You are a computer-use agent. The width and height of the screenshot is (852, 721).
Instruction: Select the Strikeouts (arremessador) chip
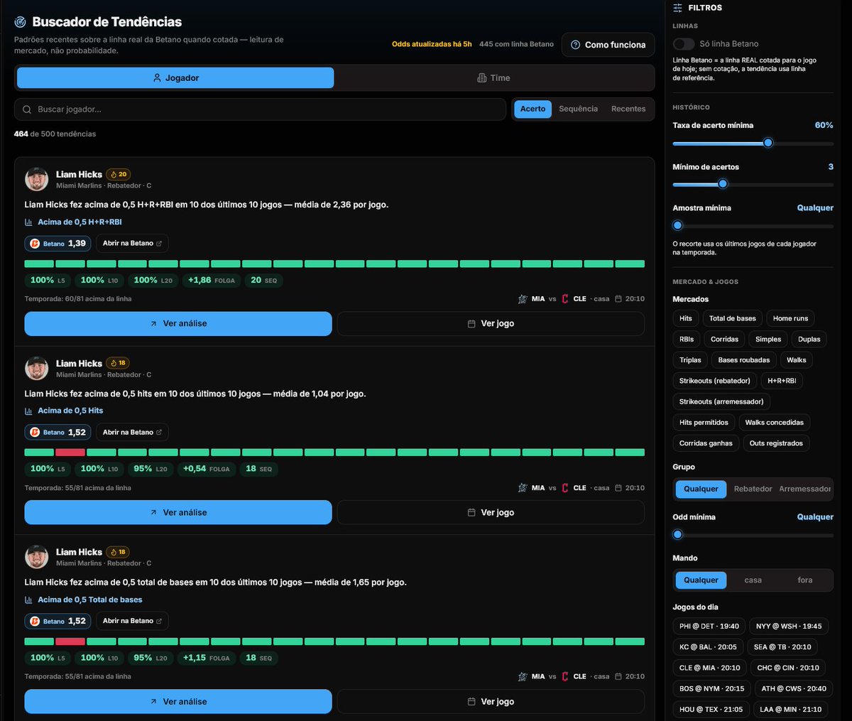(x=721, y=402)
